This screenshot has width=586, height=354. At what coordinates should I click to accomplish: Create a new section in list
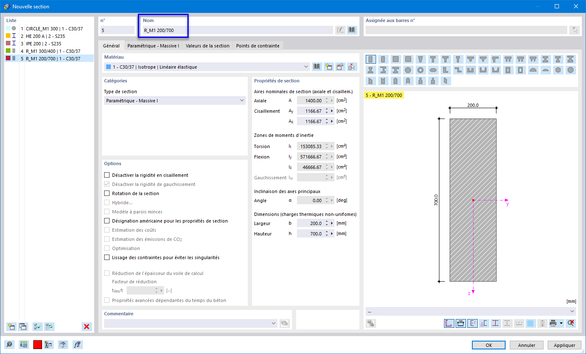point(11,327)
